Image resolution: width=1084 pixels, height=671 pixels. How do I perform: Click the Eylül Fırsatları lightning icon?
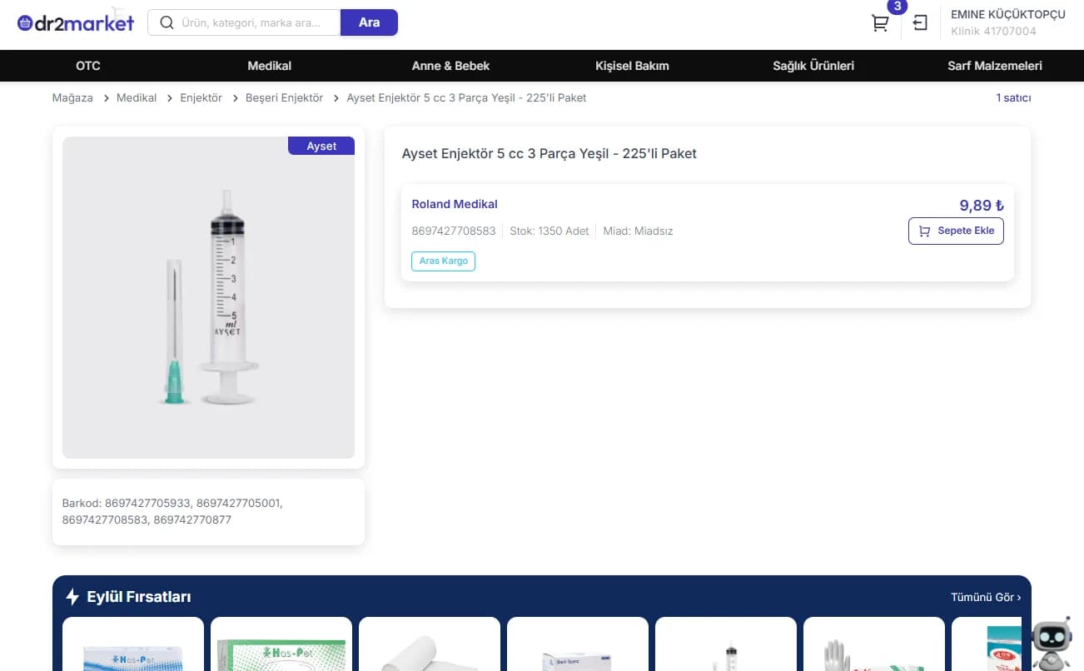click(x=72, y=597)
